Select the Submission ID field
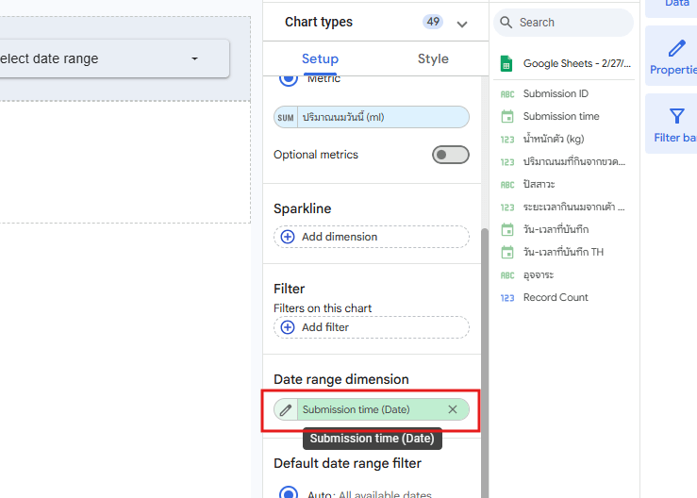This screenshot has width=697, height=498. (x=556, y=93)
